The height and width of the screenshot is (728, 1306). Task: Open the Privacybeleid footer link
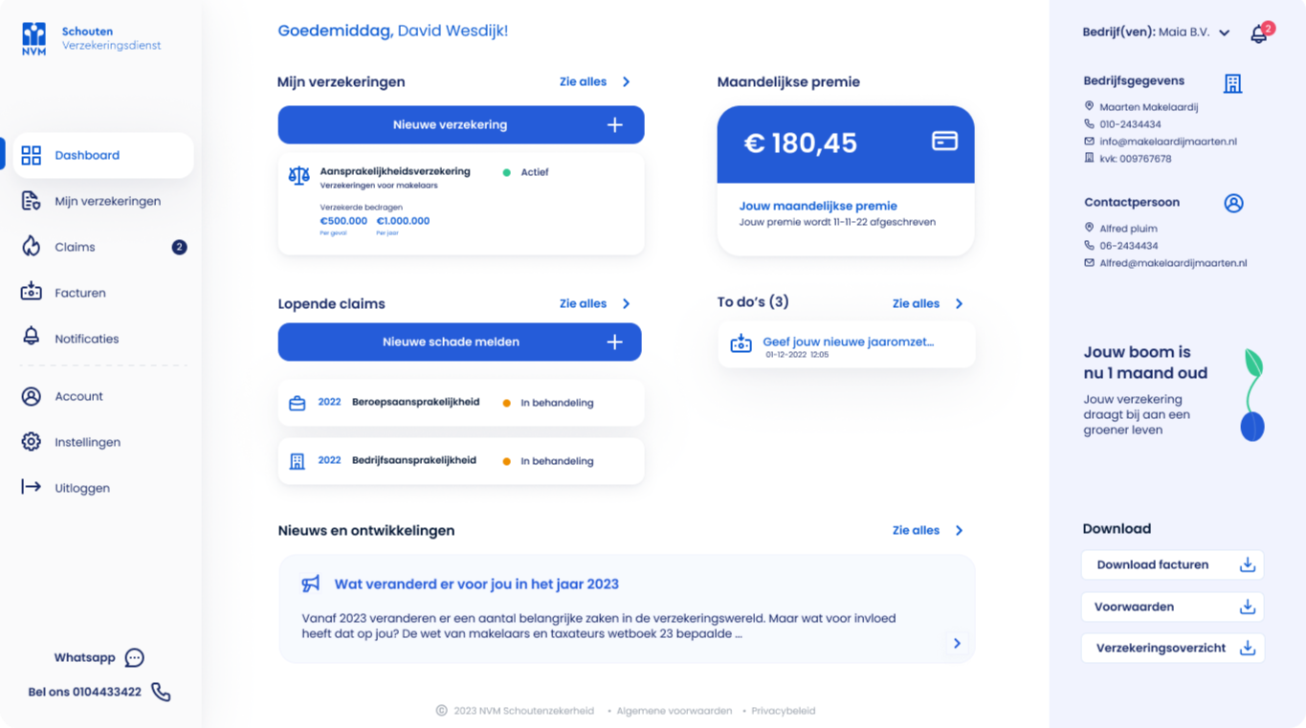tap(784, 711)
